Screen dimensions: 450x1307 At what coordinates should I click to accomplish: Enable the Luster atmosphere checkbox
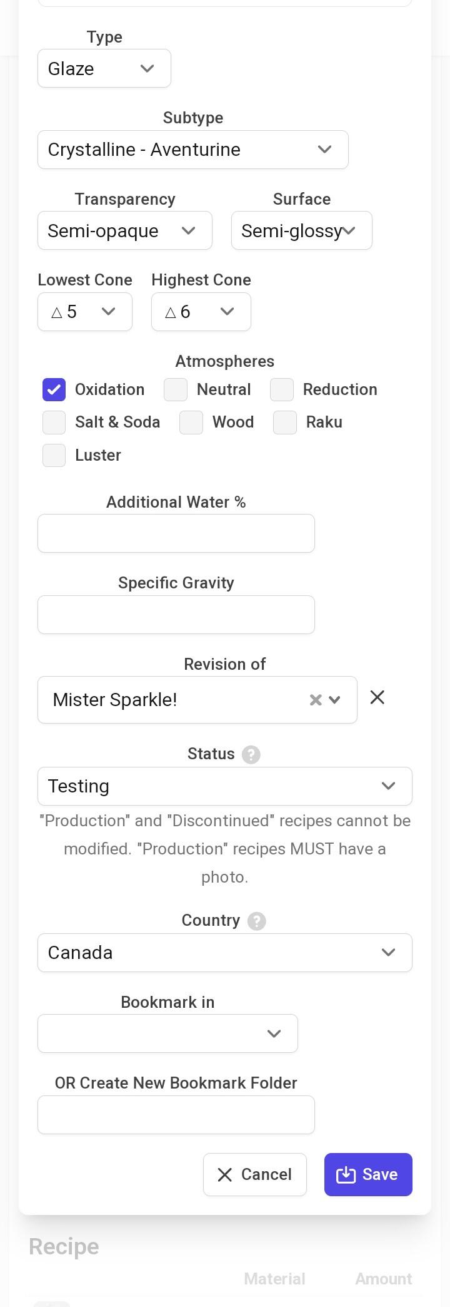[x=54, y=455]
